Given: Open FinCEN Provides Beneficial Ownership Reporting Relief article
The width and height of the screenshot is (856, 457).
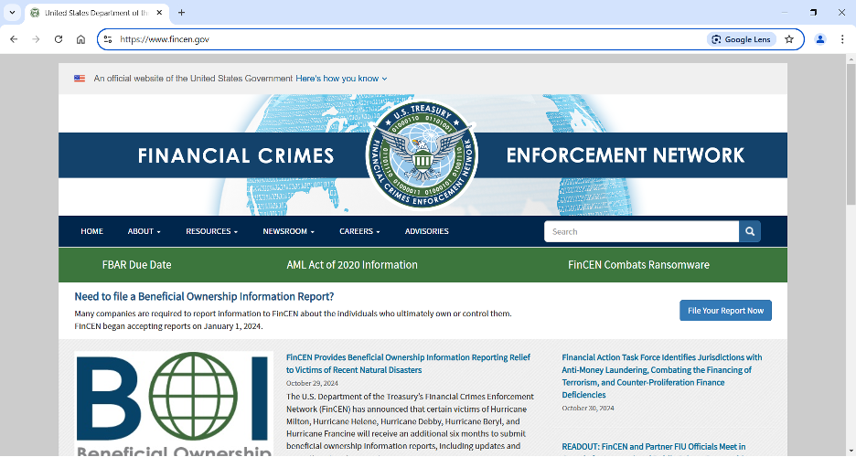Looking at the screenshot, I should (409, 364).
